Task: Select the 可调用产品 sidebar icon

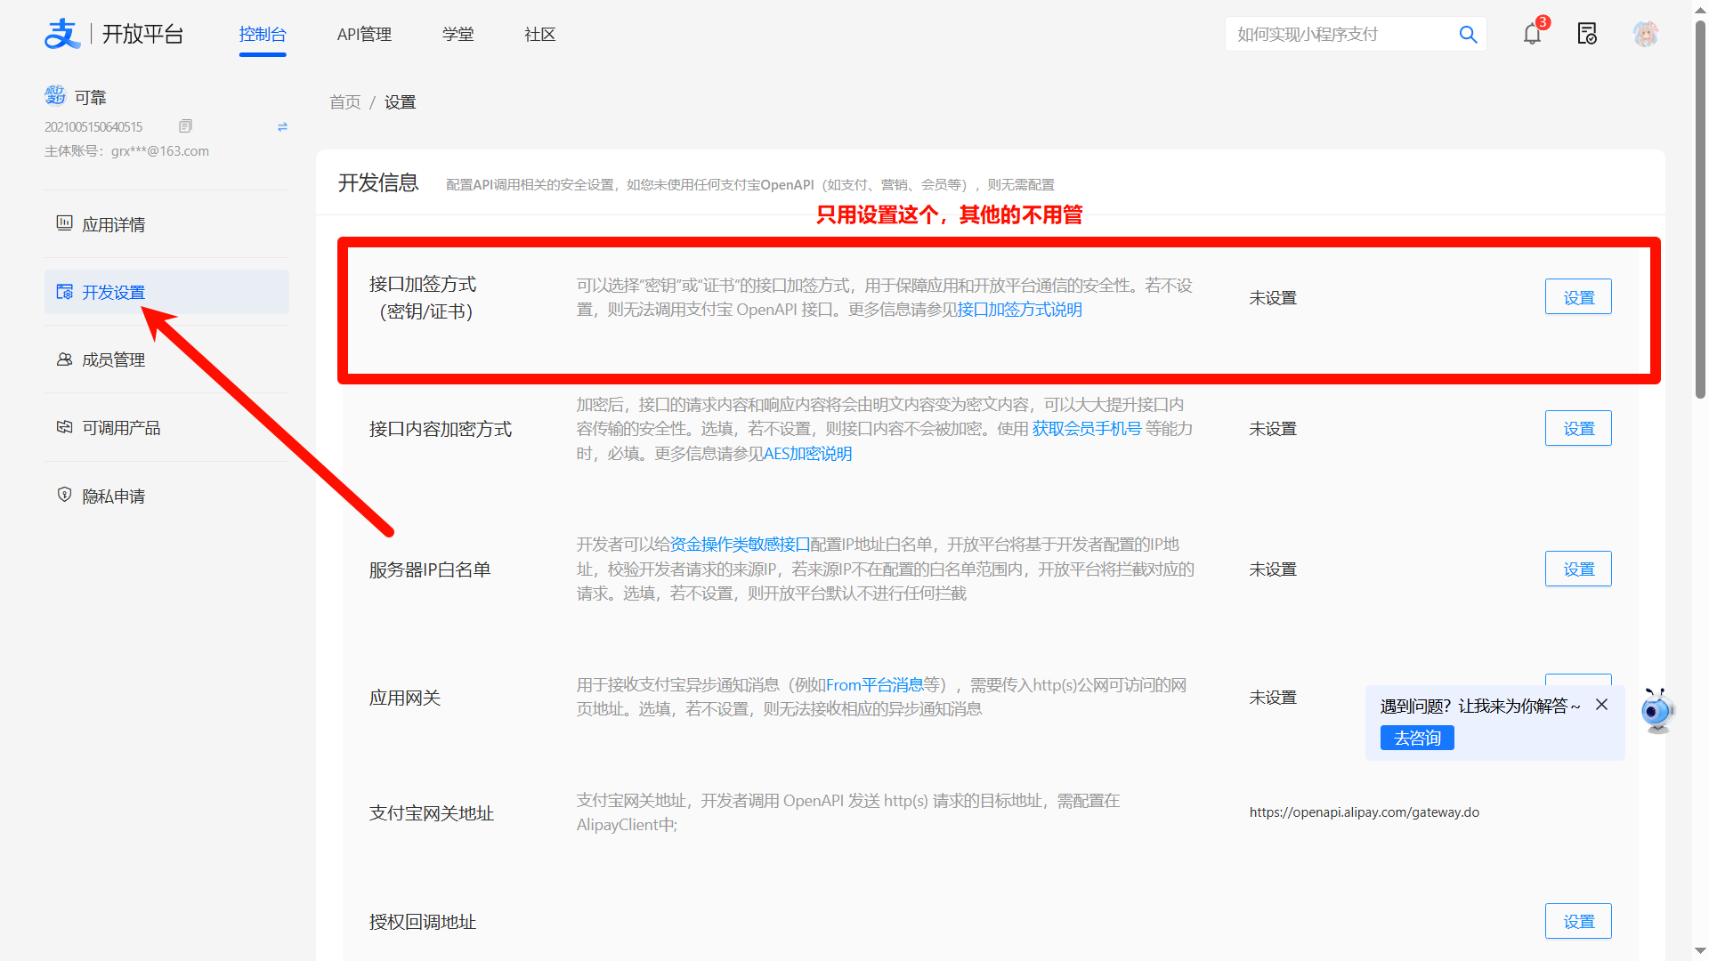Action: [63, 427]
